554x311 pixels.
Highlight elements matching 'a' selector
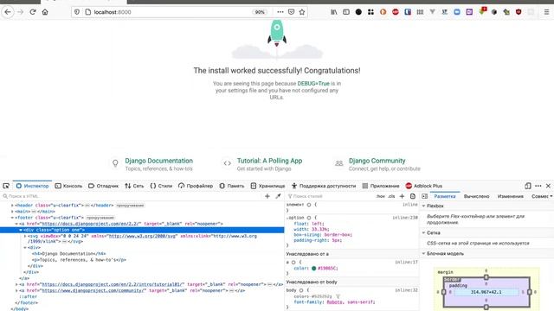point(293,263)
